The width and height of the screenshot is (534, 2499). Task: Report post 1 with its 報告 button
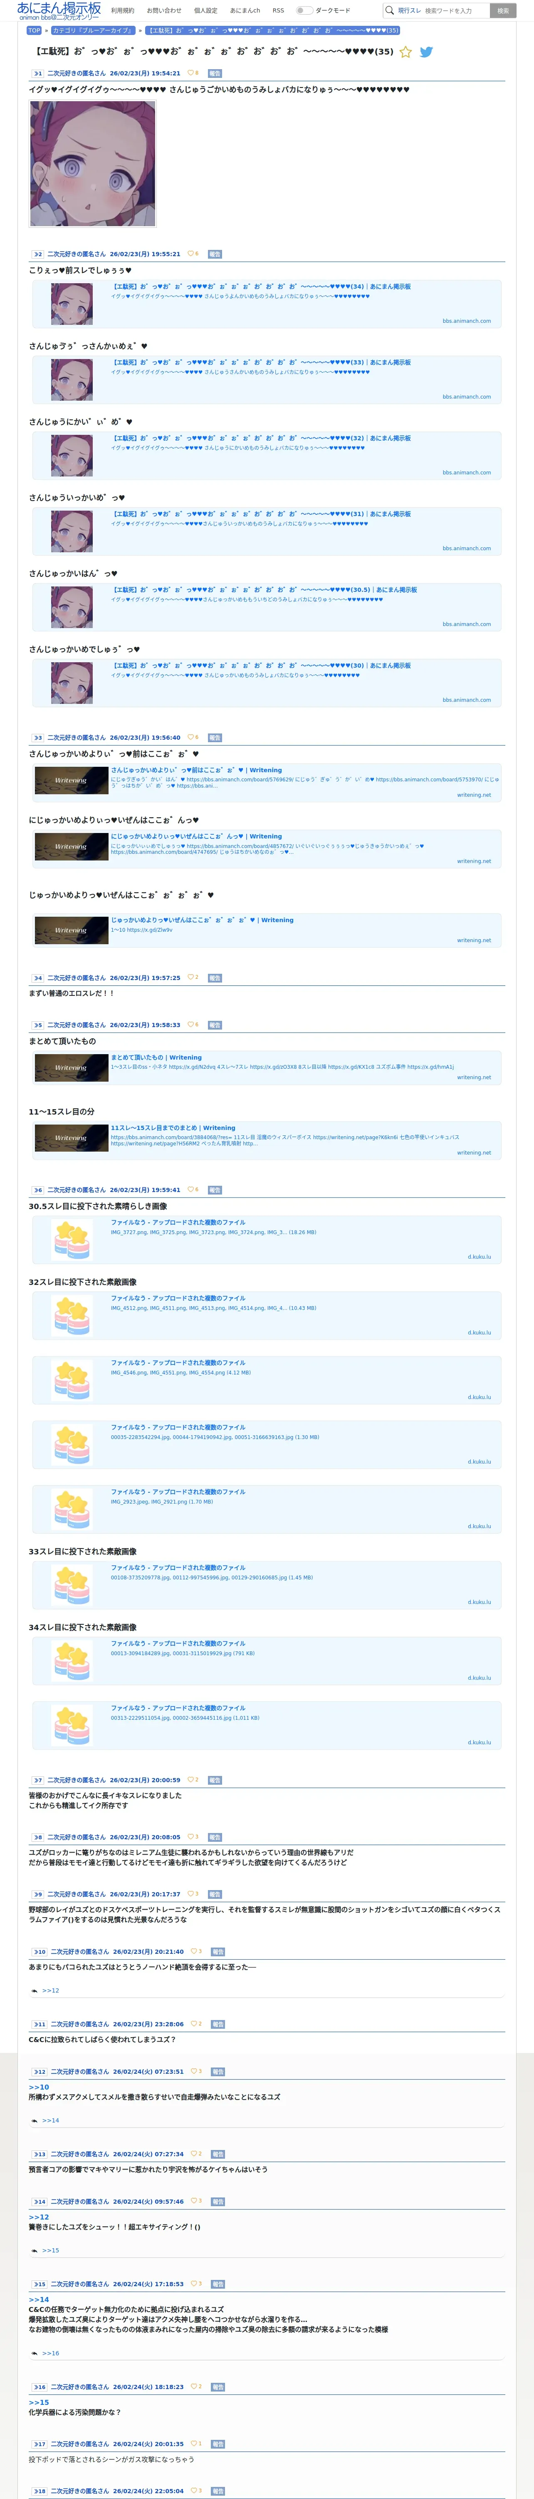click(214, 73)
